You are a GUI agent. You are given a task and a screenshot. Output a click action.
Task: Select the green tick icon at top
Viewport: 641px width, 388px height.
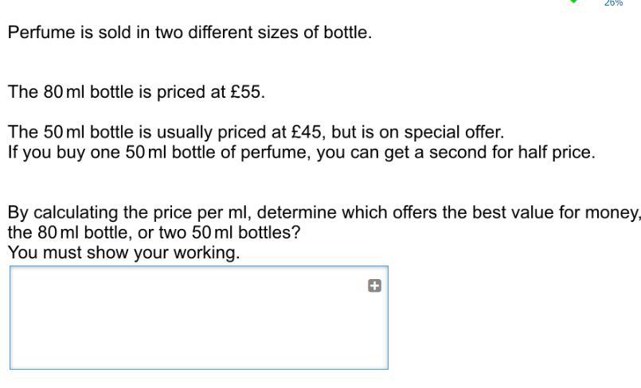pyautogui.click(x=573, y=2)
